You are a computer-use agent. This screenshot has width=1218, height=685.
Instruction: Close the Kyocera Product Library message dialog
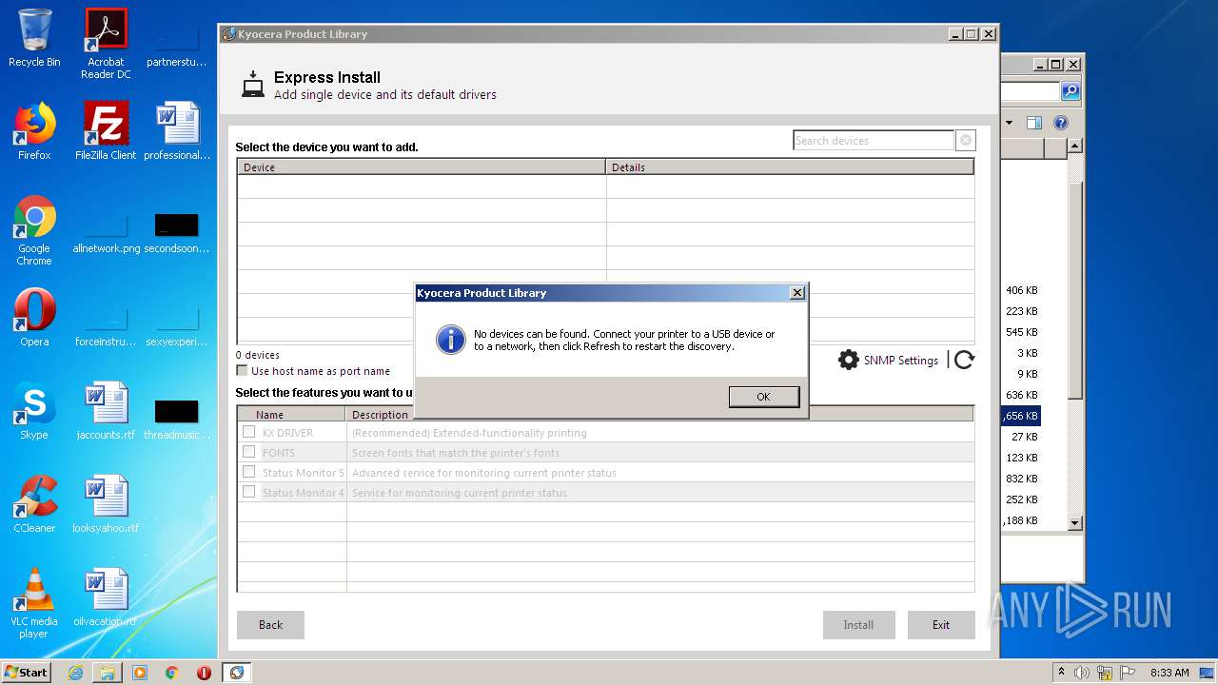coord(797,293)
